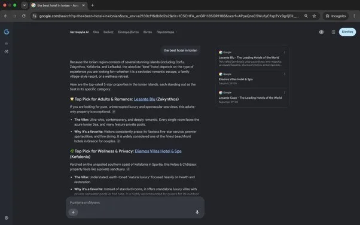Click the 'the best hotel in Ionian' query bubble
360x225 pixels.
[x=181, y=50]
